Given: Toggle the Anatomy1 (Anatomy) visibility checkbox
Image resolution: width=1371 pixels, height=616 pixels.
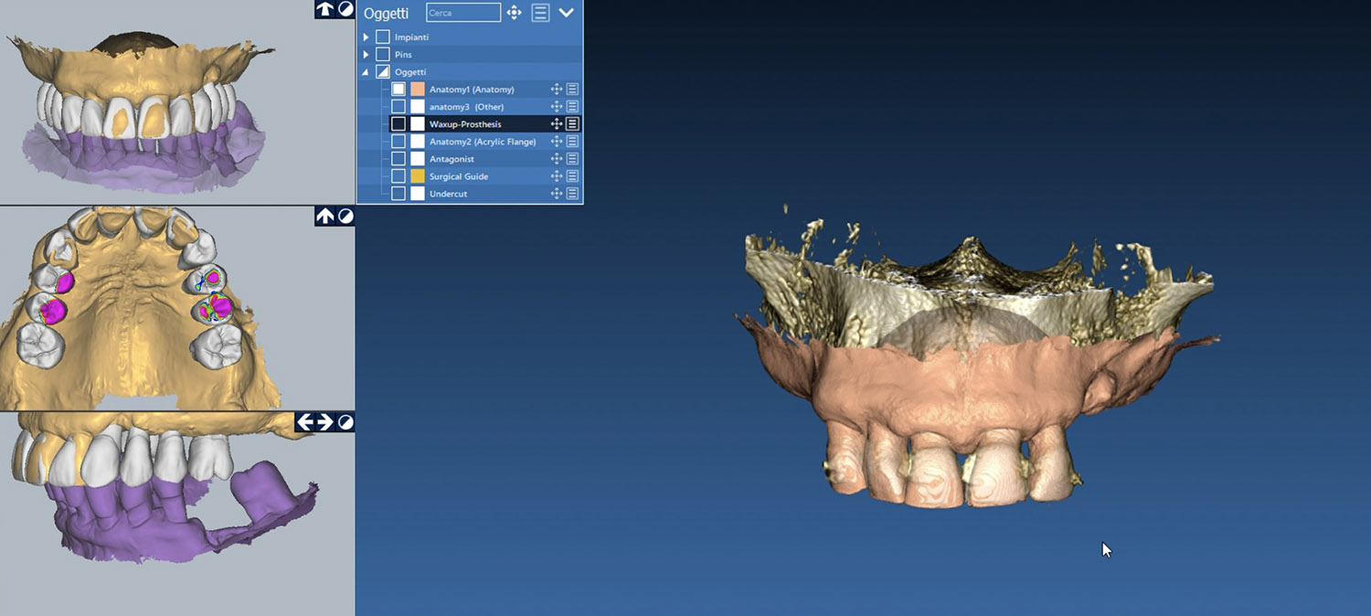Looking at the screenshot, I should click(399, 90).
